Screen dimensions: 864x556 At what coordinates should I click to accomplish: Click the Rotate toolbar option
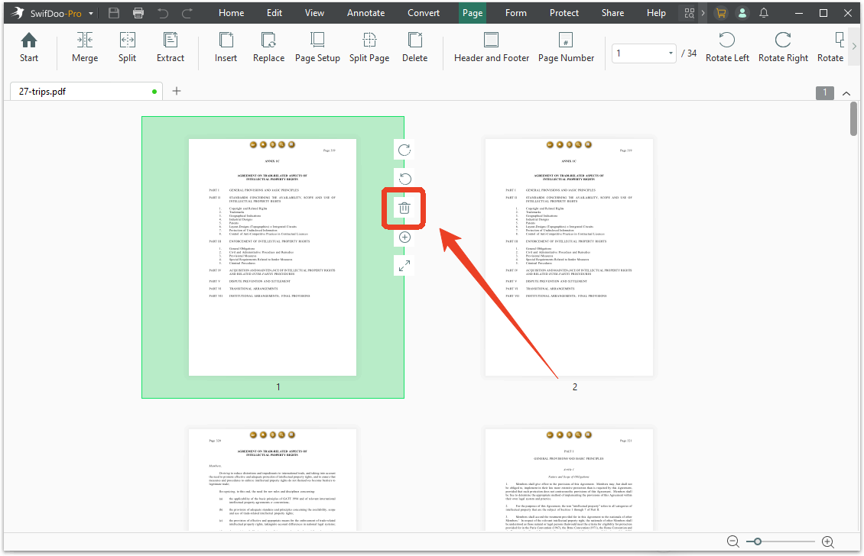[x=830, y=47]
